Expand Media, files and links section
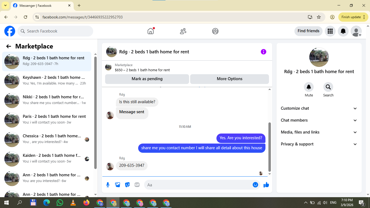The width and height of the screenshot is (370, 208). [319, 132]
